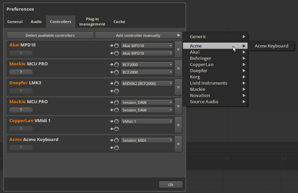Switch to the Audio tab
The image size is (298, 193).
click(36, 22)
